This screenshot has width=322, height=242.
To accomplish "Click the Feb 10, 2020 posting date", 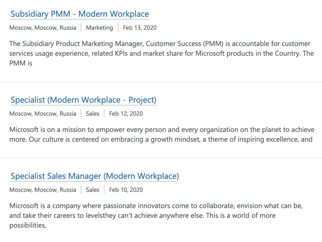I will [126, 190].
